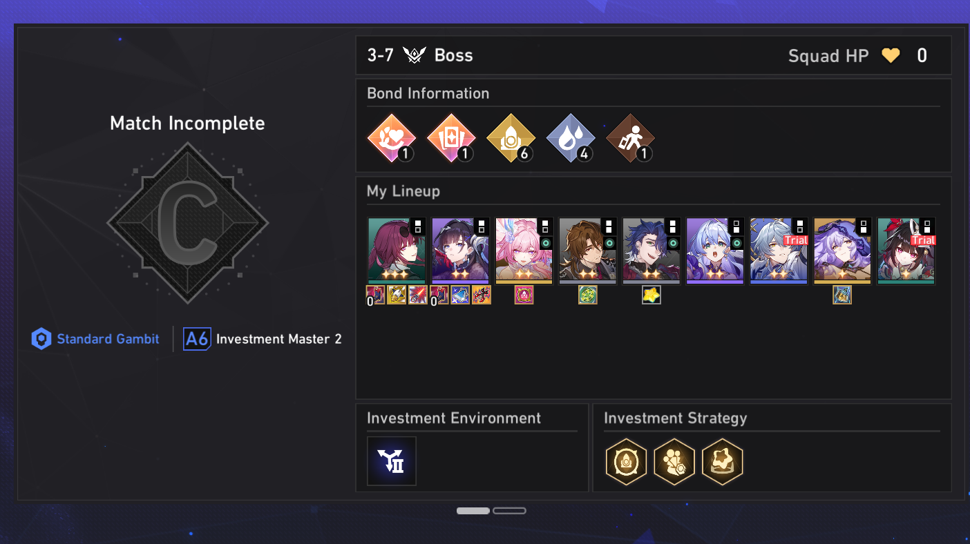Select the middle Investment Strategy hexagon icon
970x544 pixels.
[x=674, y=462]
